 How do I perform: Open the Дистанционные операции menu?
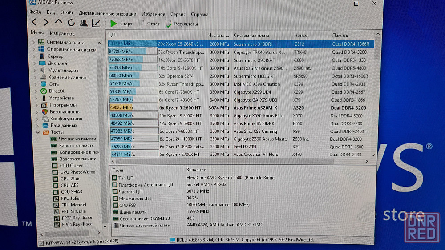(108, 13)
